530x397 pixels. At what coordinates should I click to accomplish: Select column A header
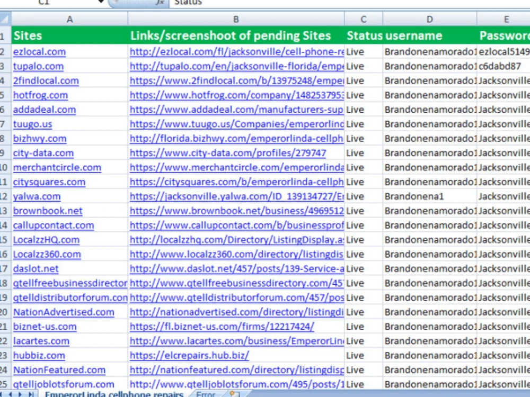(69, 19)
